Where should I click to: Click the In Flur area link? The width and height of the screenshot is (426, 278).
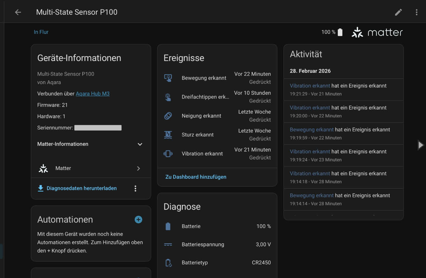click(x=41, y=32)
